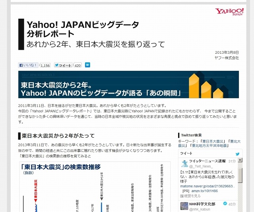This screenshot has width=254, height=212.
Task: Click the @nhk_kabun handle
Action: pos(200,209)
